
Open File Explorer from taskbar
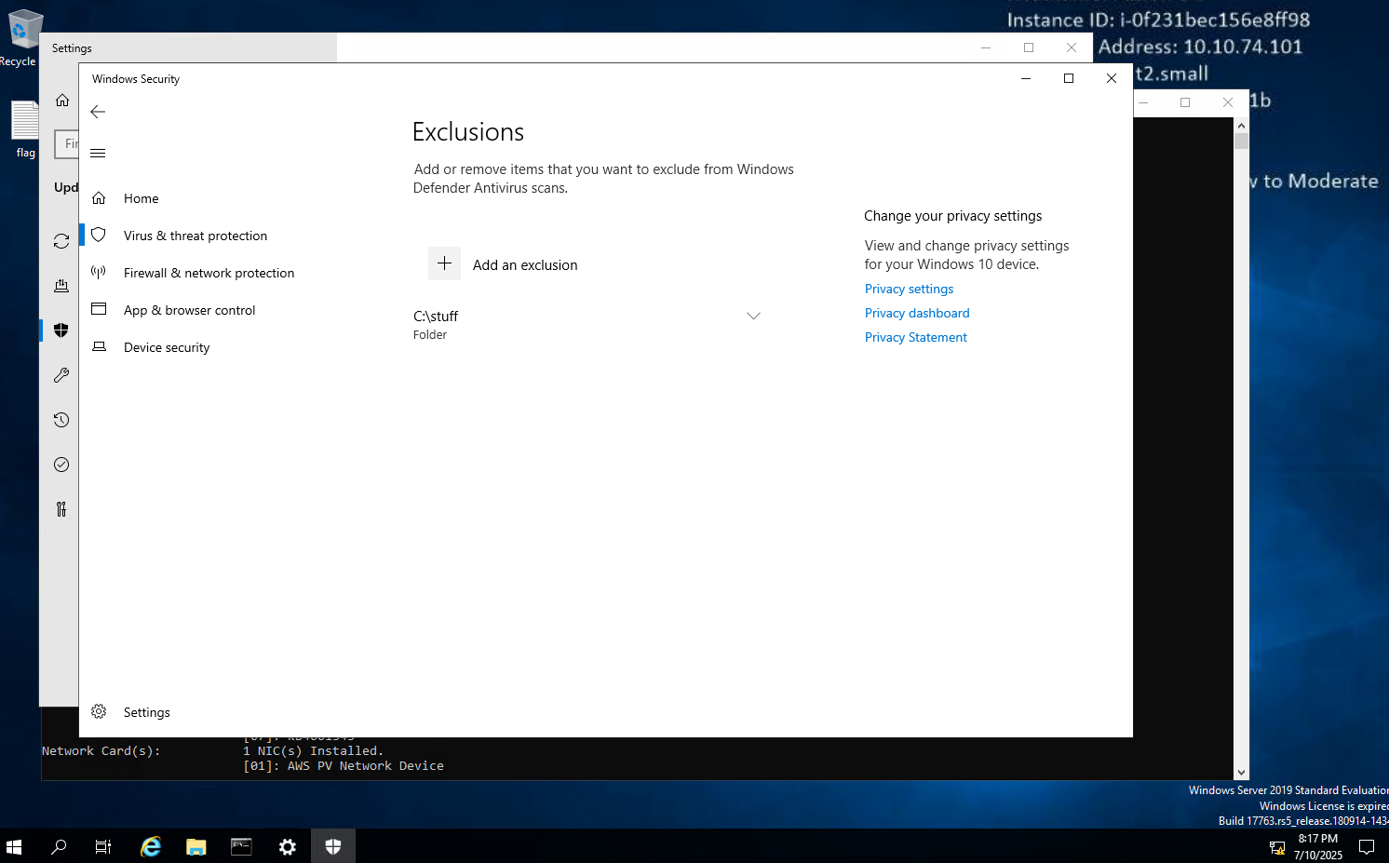click(196, 846)
